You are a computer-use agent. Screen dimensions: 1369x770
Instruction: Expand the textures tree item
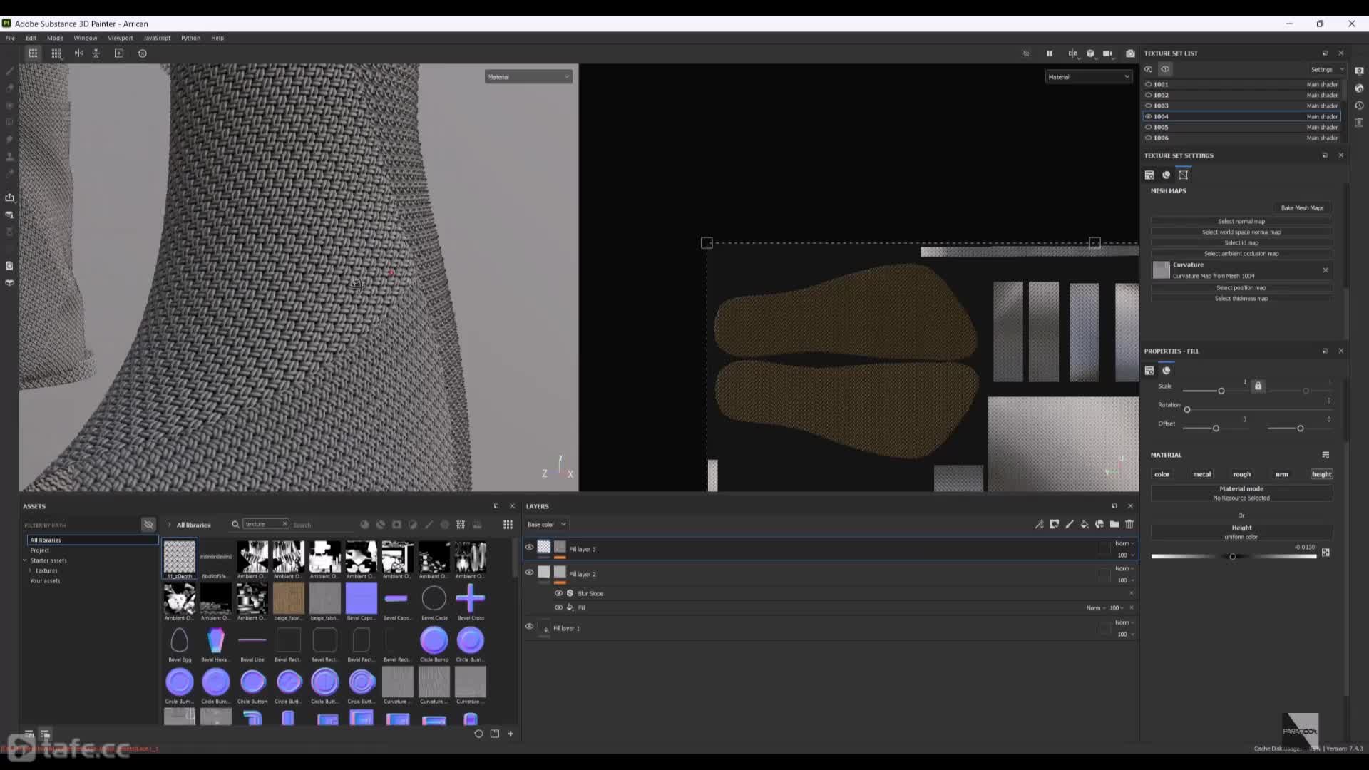point(30,570)
